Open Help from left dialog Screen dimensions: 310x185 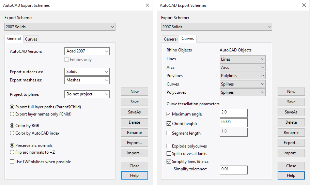(135, 175)
